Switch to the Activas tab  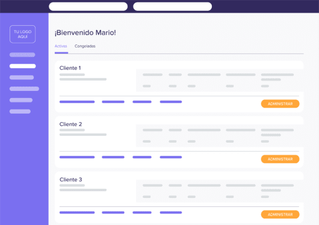coord(61,46)
